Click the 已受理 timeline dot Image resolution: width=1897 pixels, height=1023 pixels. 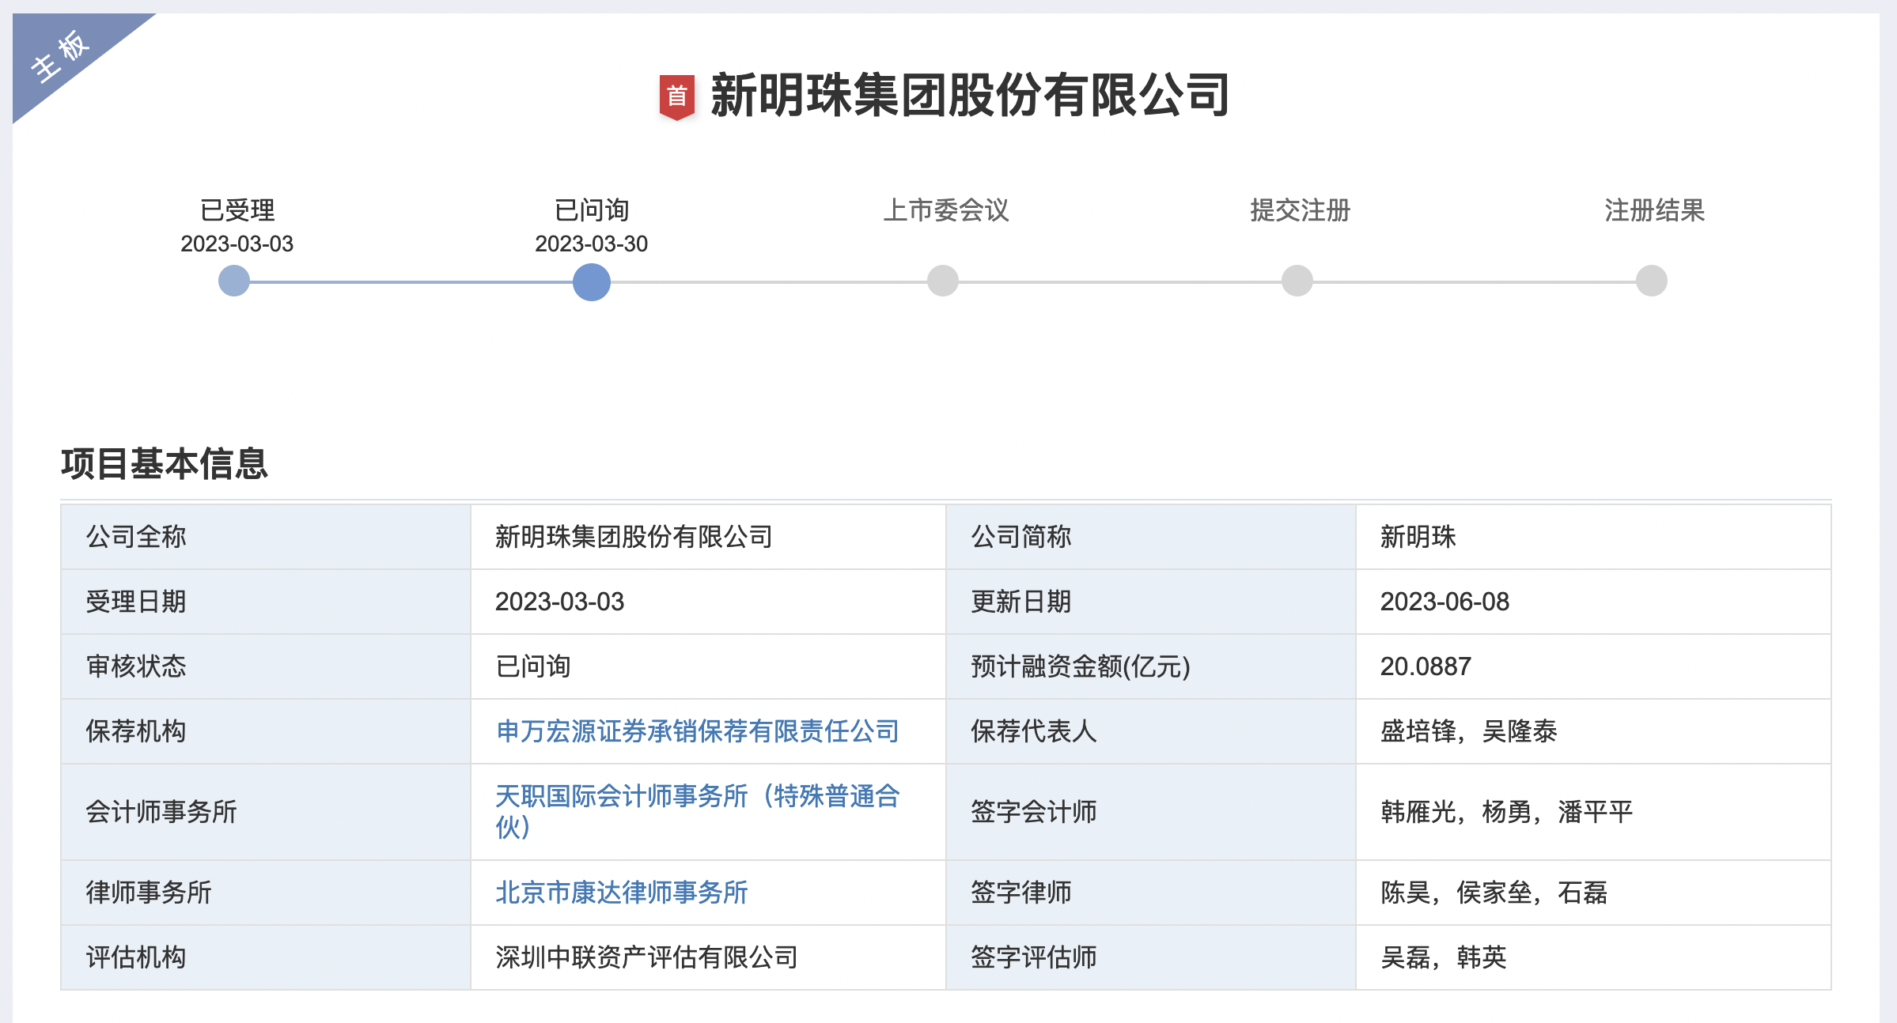(234, 281)
